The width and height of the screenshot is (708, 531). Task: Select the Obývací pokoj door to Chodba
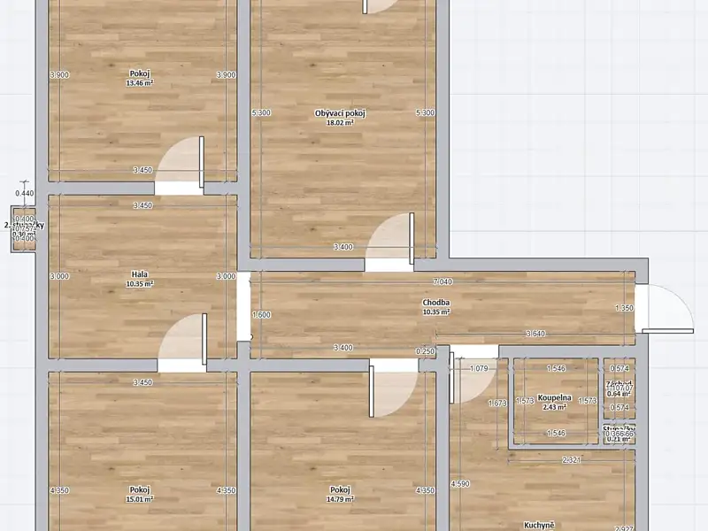coord(389,242)
